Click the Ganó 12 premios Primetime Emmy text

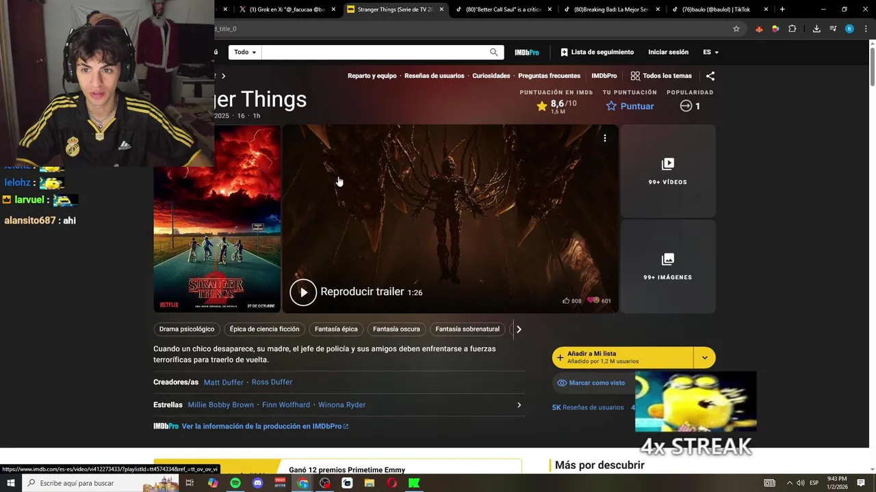pos(347,470)
